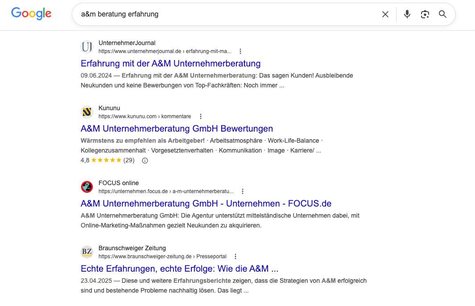Click the 4,8 star rating stars
Screen dimensions: 475x306
pos(106,160)
